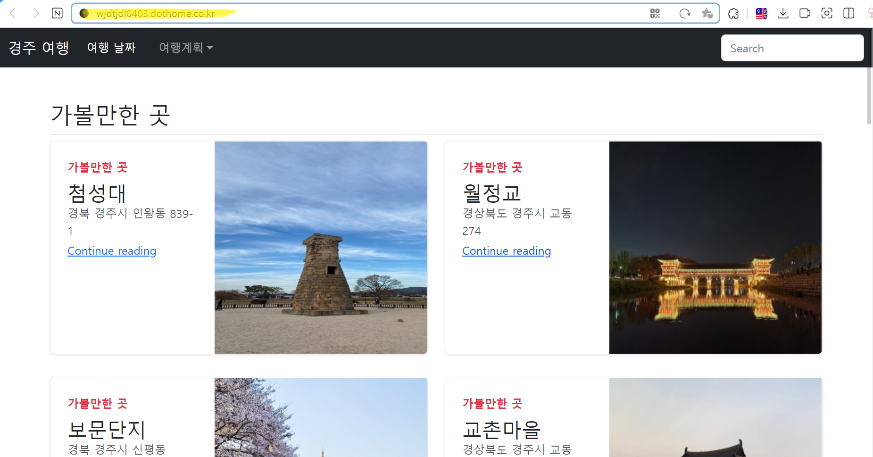Expand the 여행계획 dropdown menu
This screenshot has width=873, height=457.
pyautogui.click(x=186, y=48)
